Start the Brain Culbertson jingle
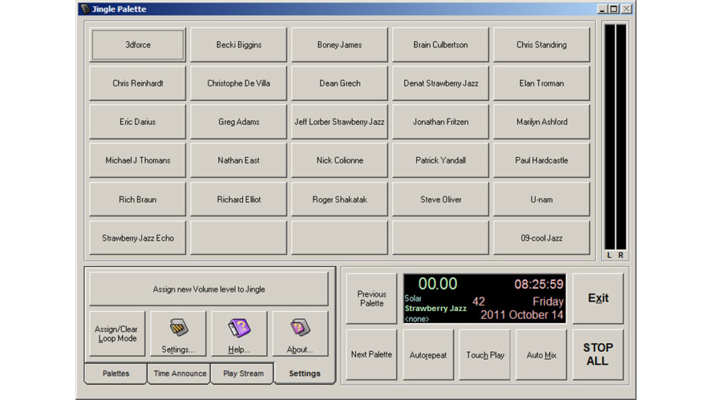 point(440,44)
